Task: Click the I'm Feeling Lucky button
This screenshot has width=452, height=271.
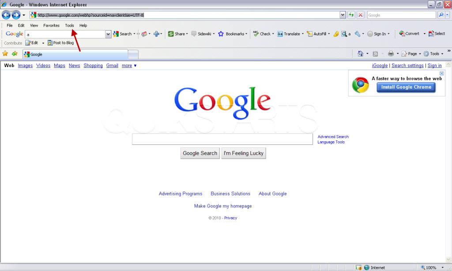Action: coord(244,153)
